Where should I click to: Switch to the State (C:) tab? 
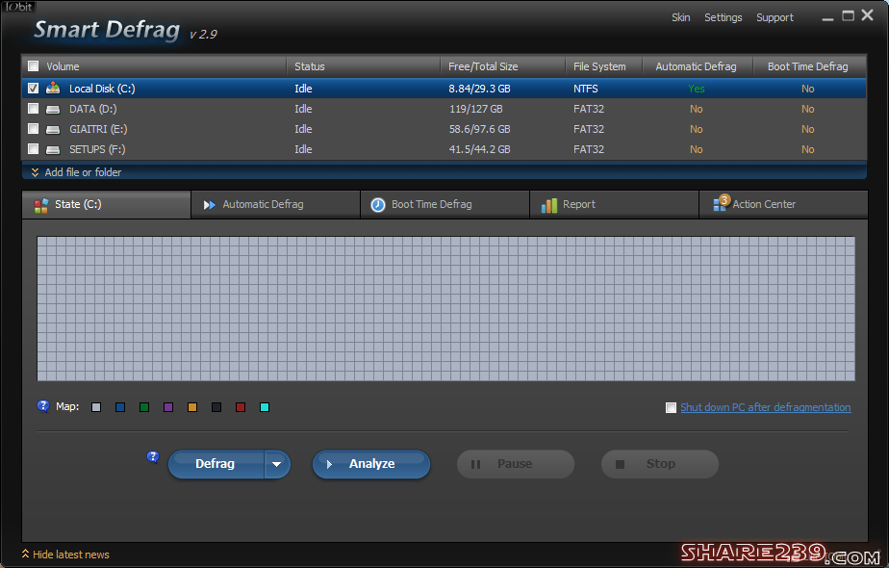(106, 205)
